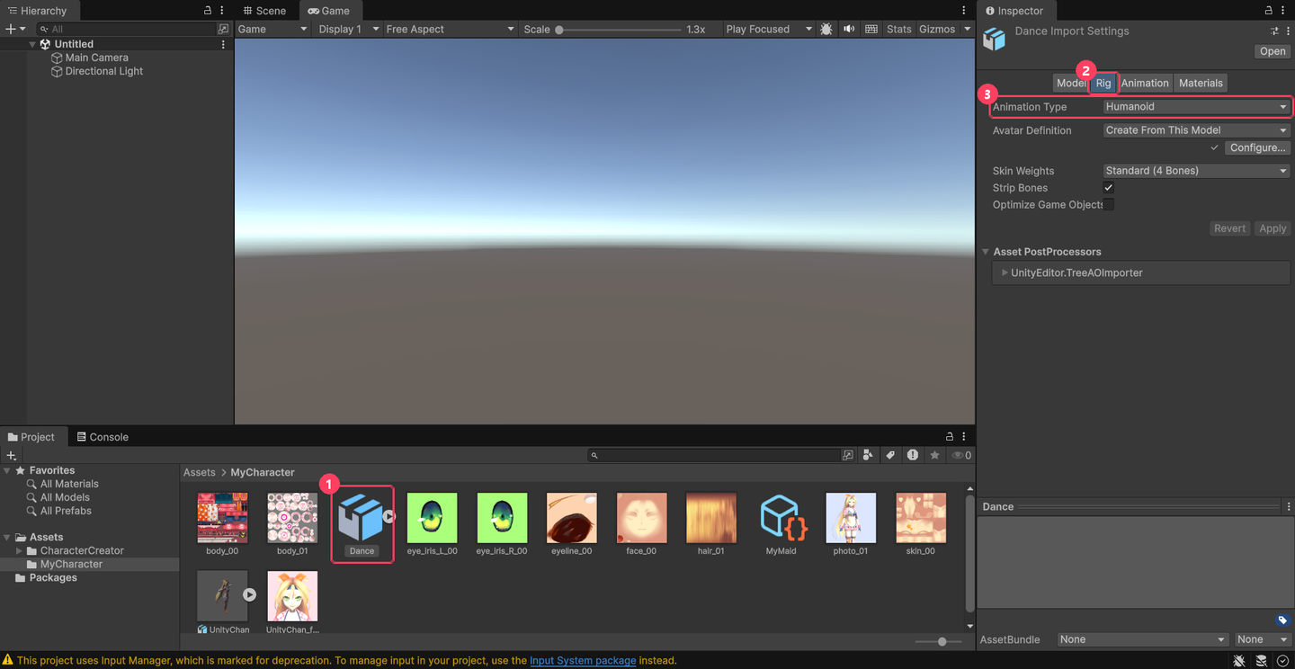Click the Revert button

coord(1229,228)
